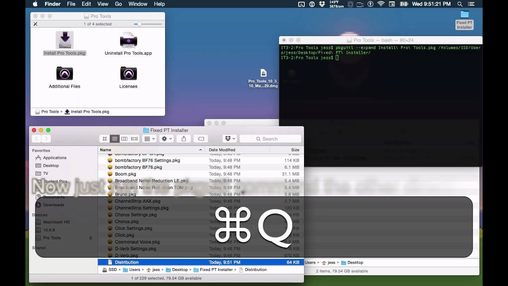Screen dimensions: 508x286
Task: Click the Dropbox menu bar icon
Action: tap(322, 4)
